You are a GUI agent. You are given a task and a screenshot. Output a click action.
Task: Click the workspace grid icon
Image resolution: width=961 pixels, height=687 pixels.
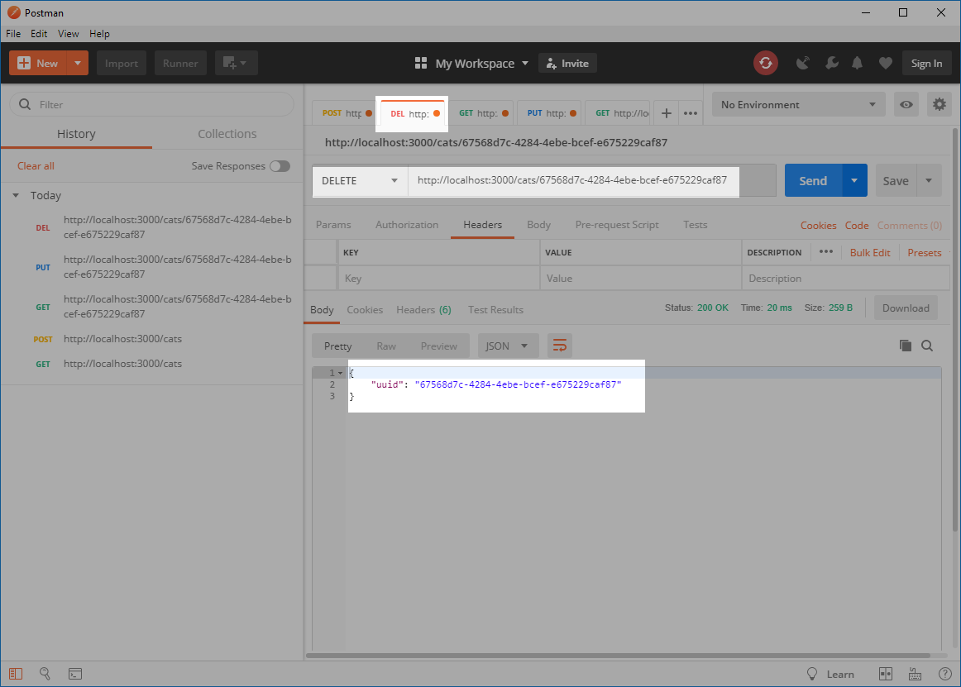point(420,63)
